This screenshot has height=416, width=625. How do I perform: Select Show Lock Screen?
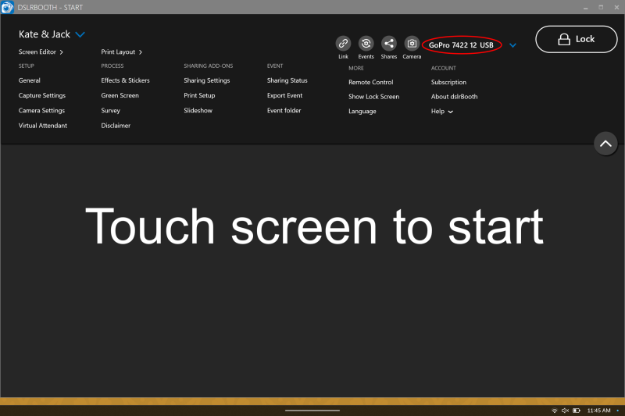374,97
